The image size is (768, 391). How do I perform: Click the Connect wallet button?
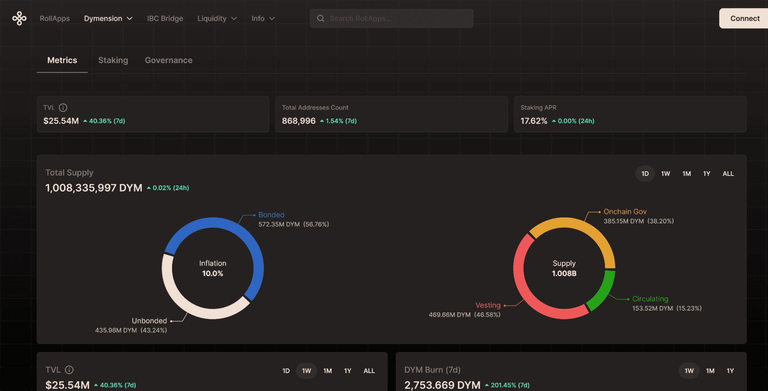745,18
